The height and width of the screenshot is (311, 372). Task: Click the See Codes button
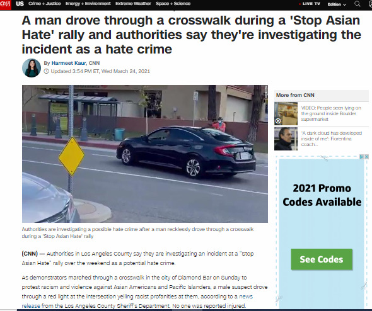pyautogui.click(x=322, y=259)
